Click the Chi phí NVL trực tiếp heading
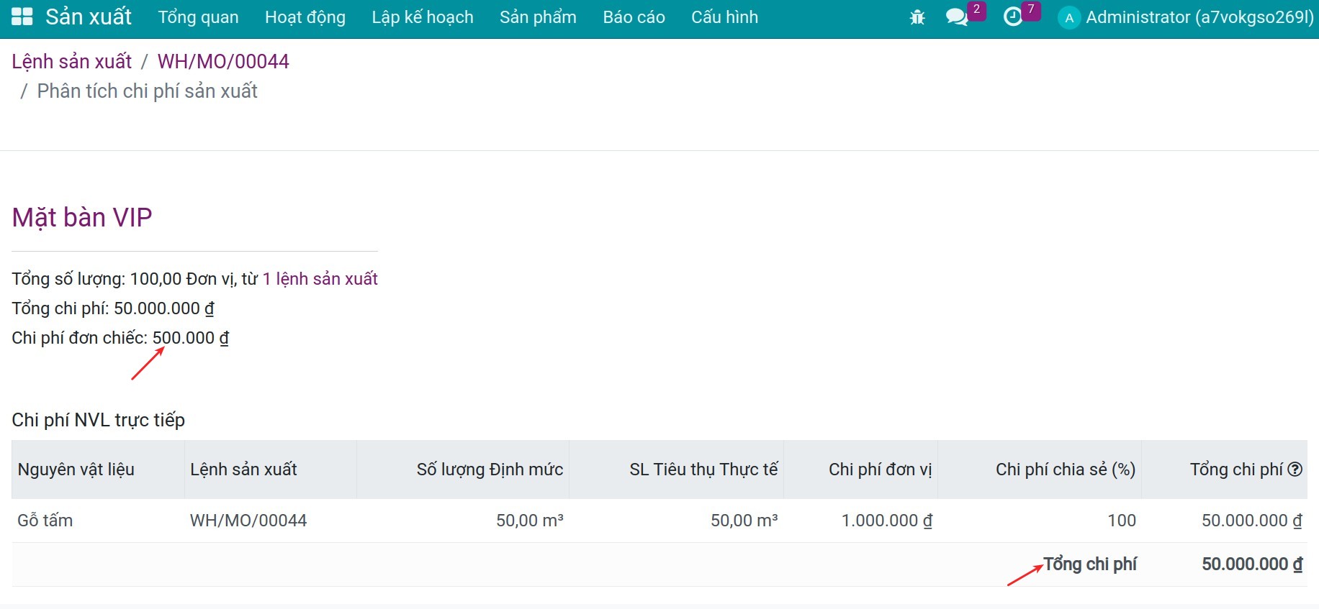1319x609 pixels. (99, 420)
